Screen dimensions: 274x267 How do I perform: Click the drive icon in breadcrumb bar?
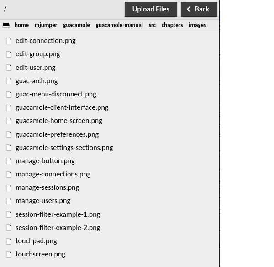click(6, 25)
